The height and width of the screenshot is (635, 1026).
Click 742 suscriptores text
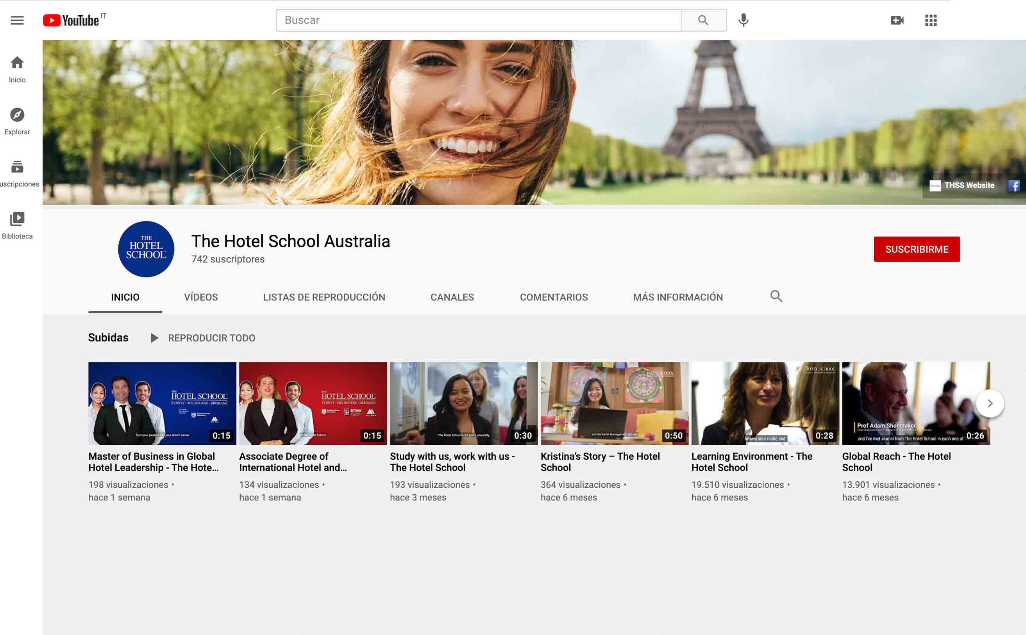pos(228,259)
